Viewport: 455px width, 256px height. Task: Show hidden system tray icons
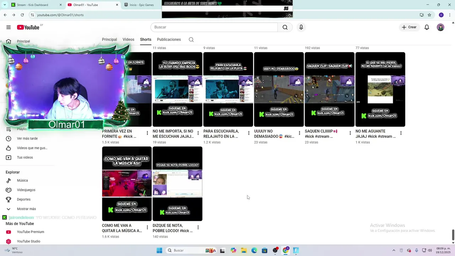tap(394, 250)
